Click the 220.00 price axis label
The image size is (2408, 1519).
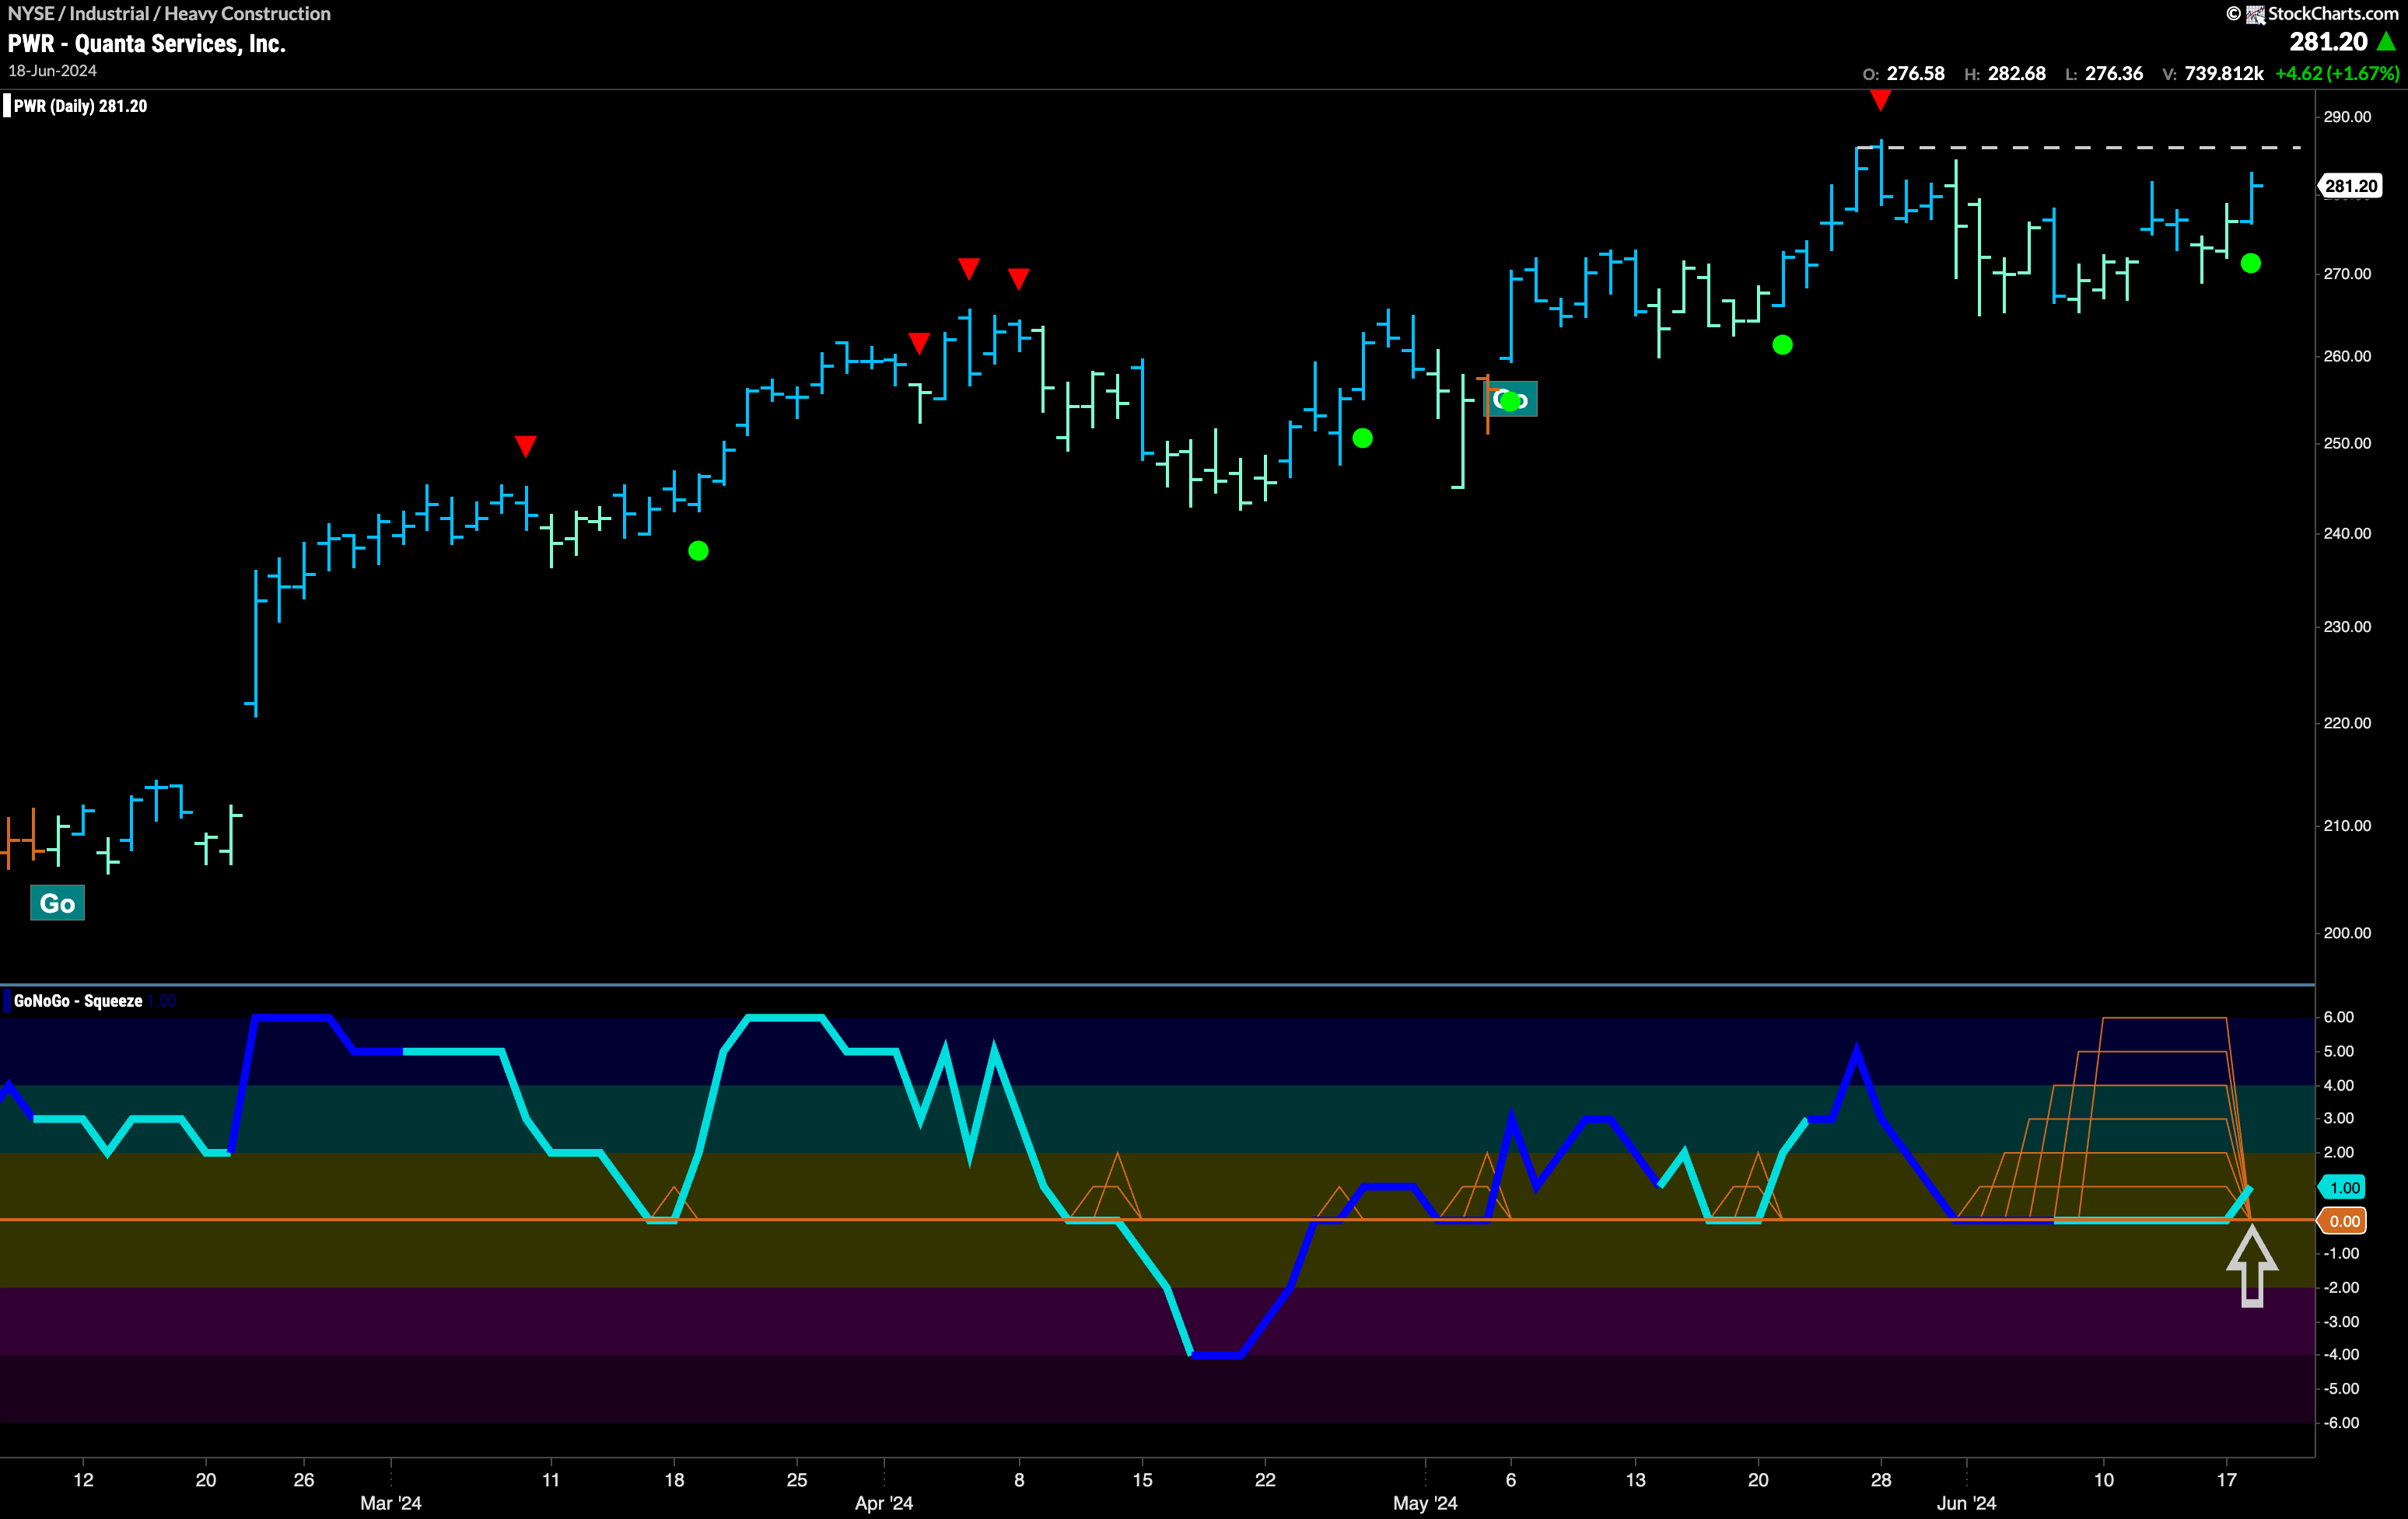pyautogui.click(x=2347, y=722)
